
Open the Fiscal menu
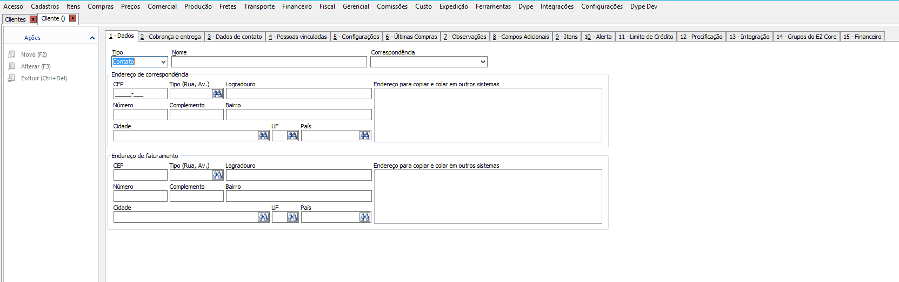coord(327,6)
